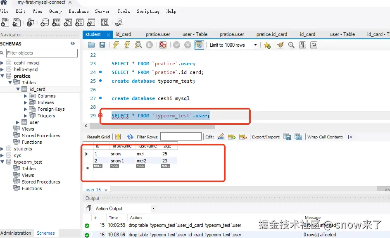Image resolution: width=390 pixels, height=238 pixels.
Task: Create a new SQL tab icon
Action: click(x=5, y=22)
